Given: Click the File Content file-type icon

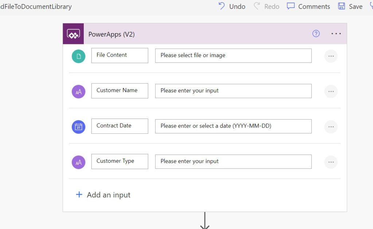Looking at the screenshot, I should coord(78,56).
